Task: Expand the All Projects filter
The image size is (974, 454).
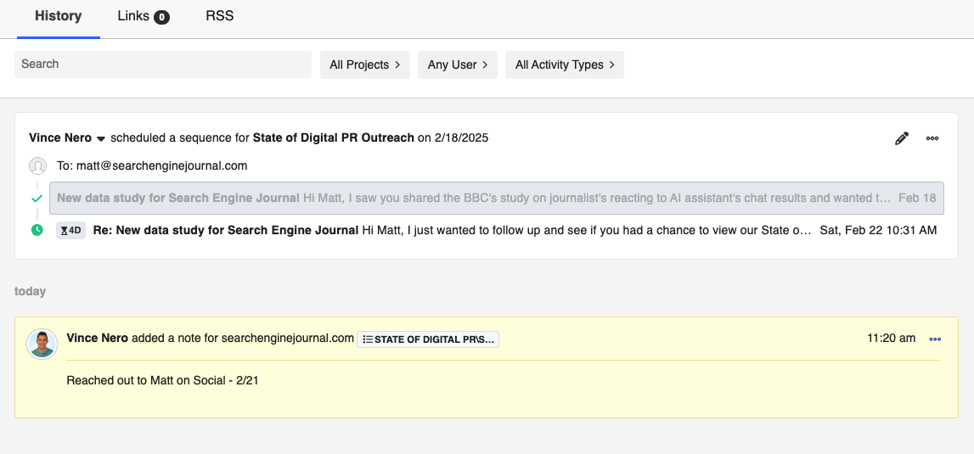Action: click(364, 64)
